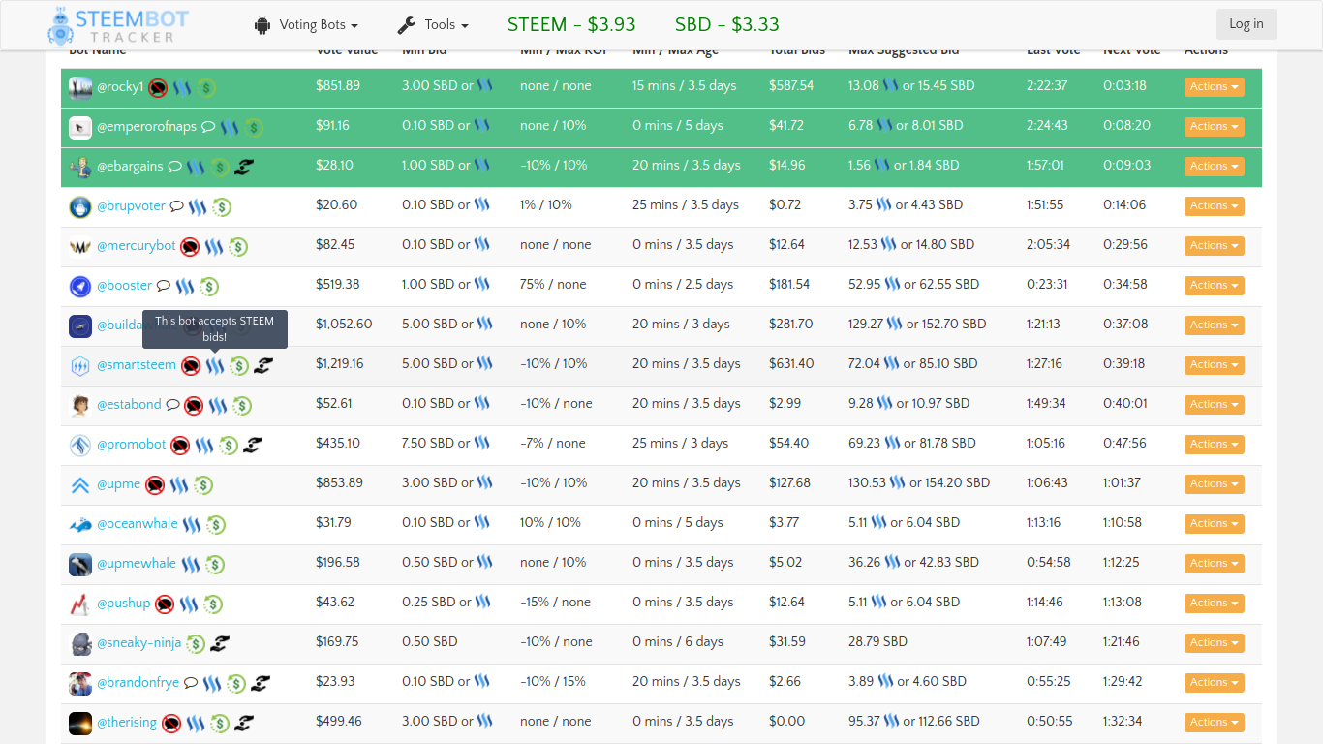The height and width of the screenshot is (744, 1323).
Task: Click the hand-holding icon beside @therising
Action: 244,723
